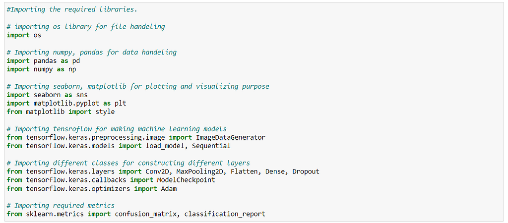The width and height of the screenshot is (508, 223).
Task: Click "ModelCheckpoint" callback name
Action: pyautogui.click(x=186, y=180)
